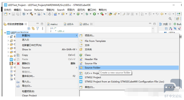This screenshot has height=100, width=184.
Task: Choose File from Template
Action: click(x=129, y=41)
